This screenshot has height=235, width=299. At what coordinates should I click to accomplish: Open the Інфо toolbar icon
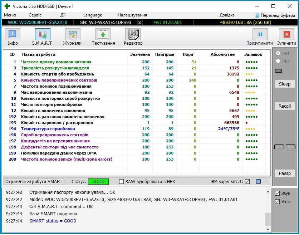coord(13,35)
